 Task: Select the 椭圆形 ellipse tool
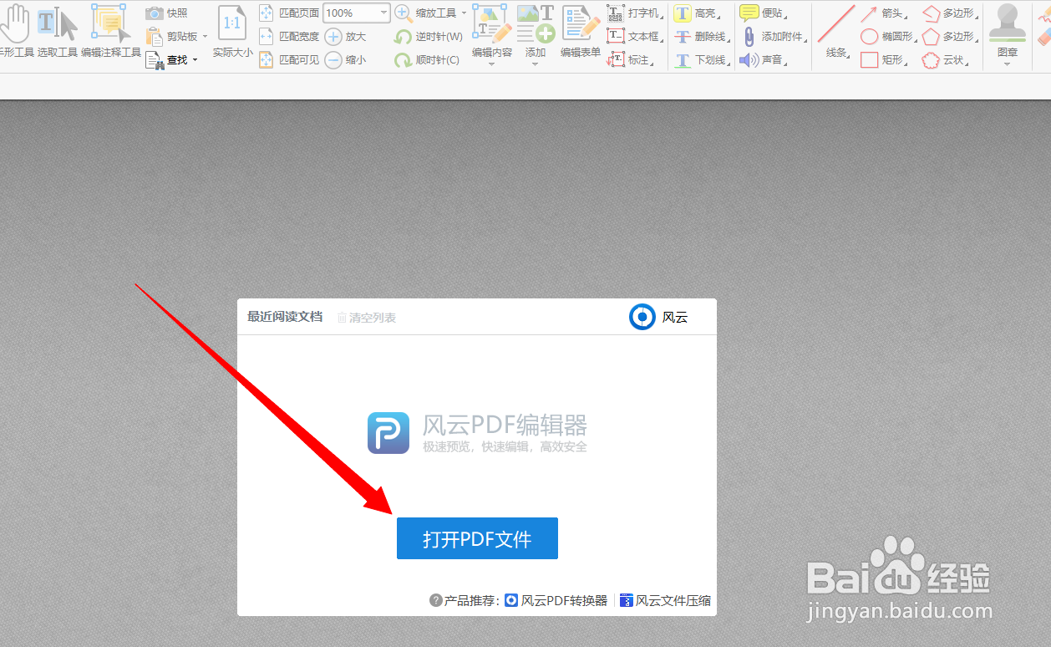[889, 36]
